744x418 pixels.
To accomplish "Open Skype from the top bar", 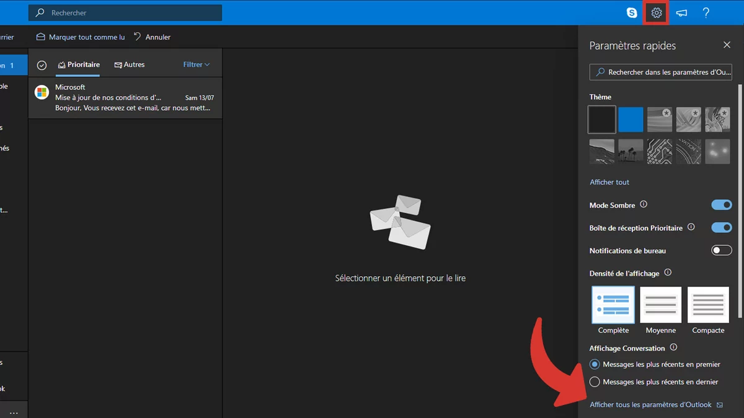I will tap(632, 12).
